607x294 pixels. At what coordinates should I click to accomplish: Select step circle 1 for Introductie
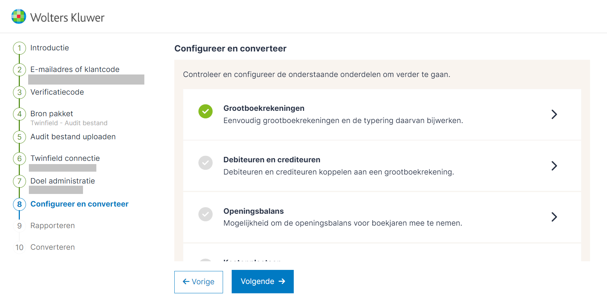(x=19, y=48)
